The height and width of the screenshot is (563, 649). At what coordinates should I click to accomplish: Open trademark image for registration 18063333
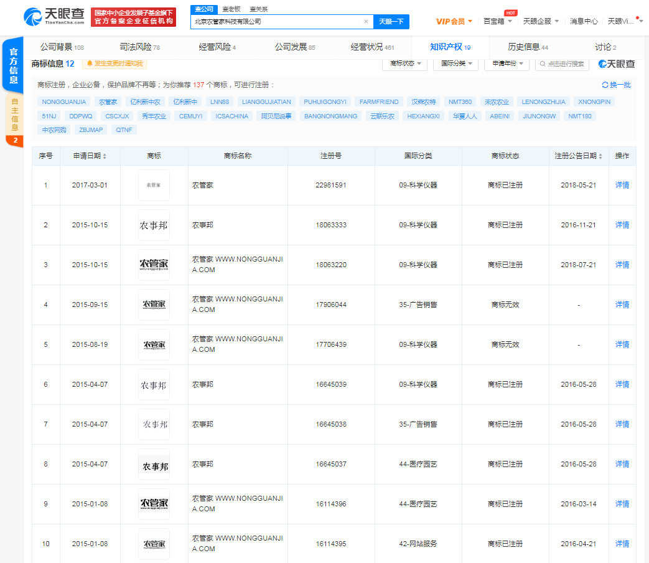point(154,225)
